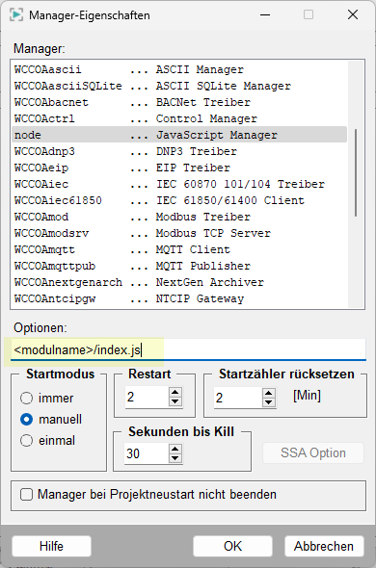This screenshot has width=376, height=568.
Task: Confirm with the OK button
Action: (232, 546)
